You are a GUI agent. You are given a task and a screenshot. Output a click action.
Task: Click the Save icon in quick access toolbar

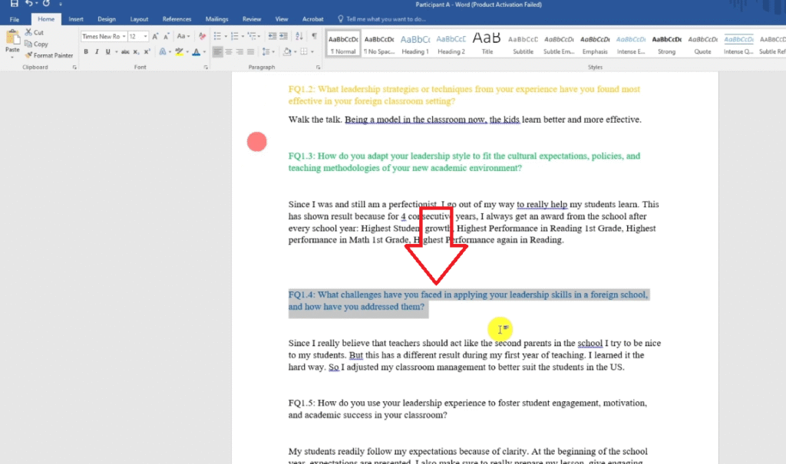pos(14,5)
